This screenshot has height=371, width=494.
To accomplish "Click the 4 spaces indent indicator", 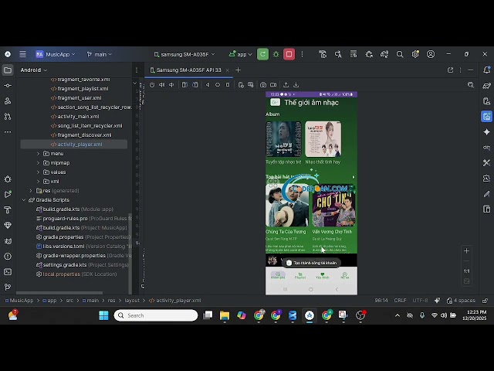I will pos(461,301).
